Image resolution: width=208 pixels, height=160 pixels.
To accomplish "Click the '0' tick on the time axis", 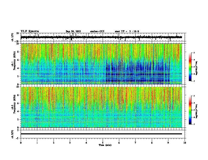I will [21, 143].
